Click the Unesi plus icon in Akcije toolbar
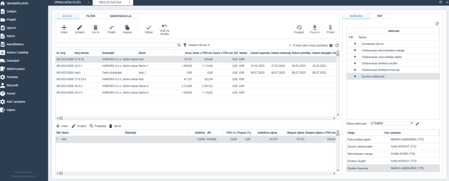 pyautogui.click(x=64, y=27)
